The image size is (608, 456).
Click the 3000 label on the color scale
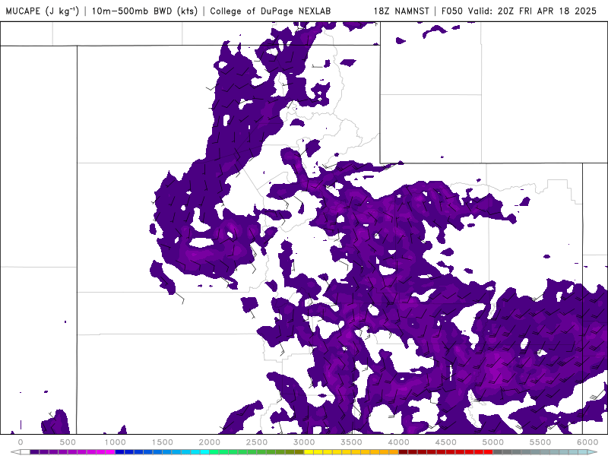coord(304,442)
